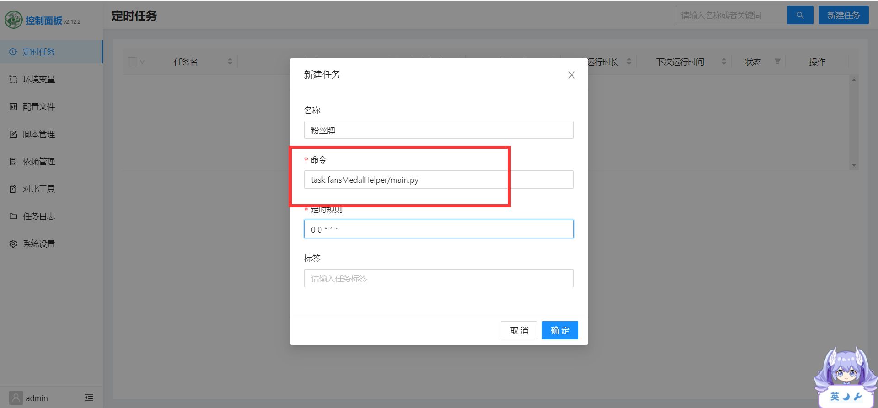Click the table's vertical scrollbar down arrow

854,165
